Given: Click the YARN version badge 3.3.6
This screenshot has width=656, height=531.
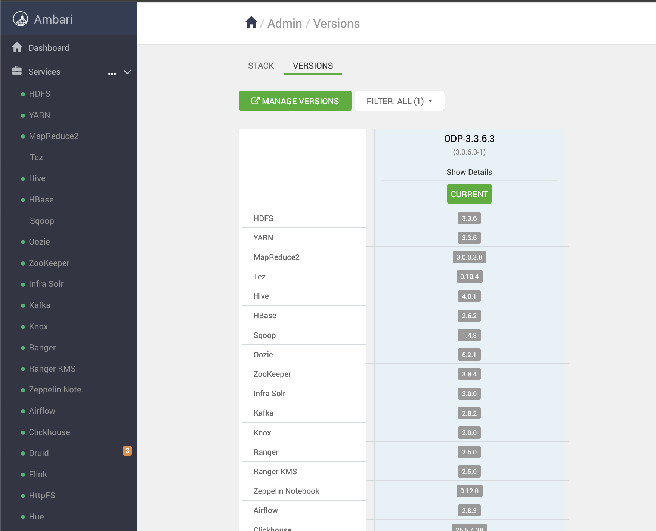Looking at the screenshot, I should coord(469,237).
